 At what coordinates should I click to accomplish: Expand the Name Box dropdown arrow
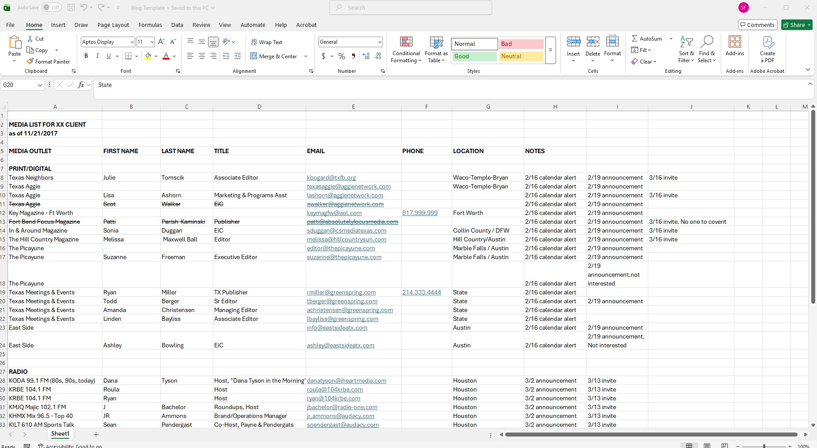click(40, 85)
